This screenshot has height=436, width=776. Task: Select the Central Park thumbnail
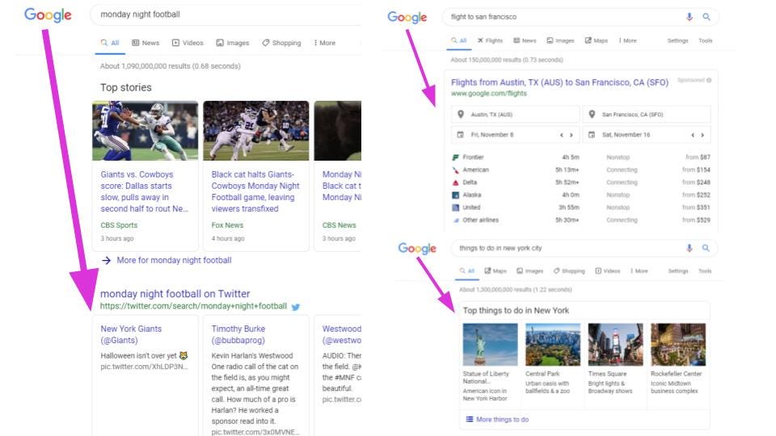tap(553, 345)
